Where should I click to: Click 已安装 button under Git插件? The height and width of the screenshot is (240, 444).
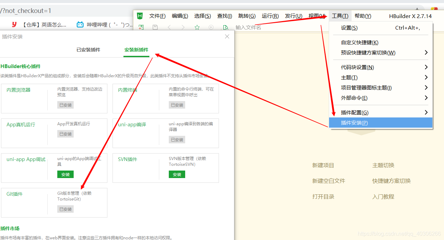click(x=65, y=209)
